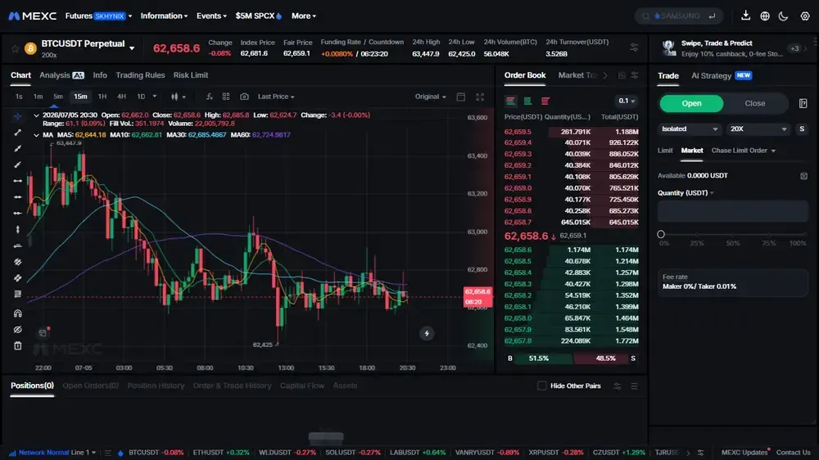This screenshot has height=460, width=819.
Task: Open ticker settings icon beside funding stats
Action: [x=634, y=47]
